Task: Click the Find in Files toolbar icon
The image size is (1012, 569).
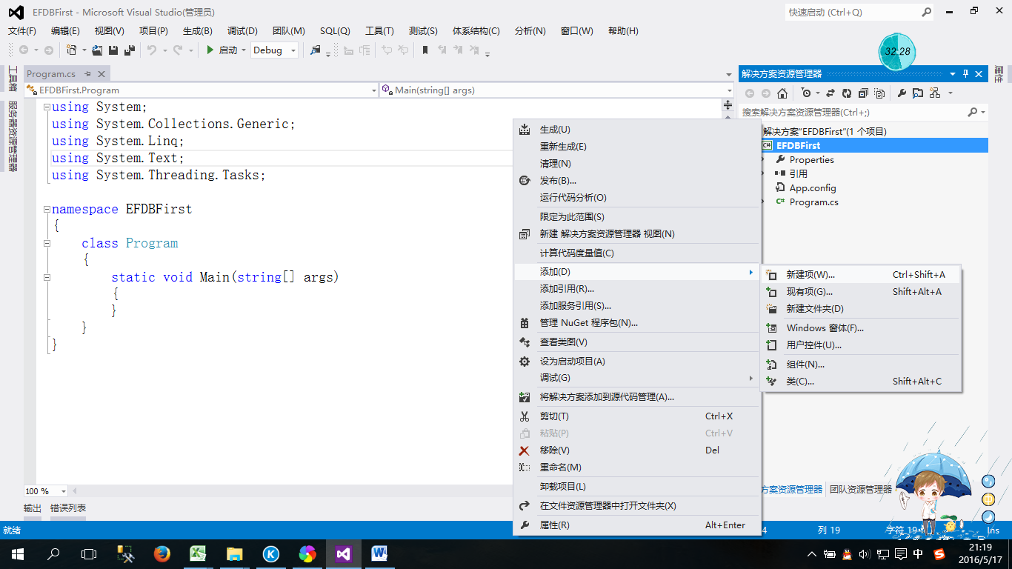Action: click(316, 50)
